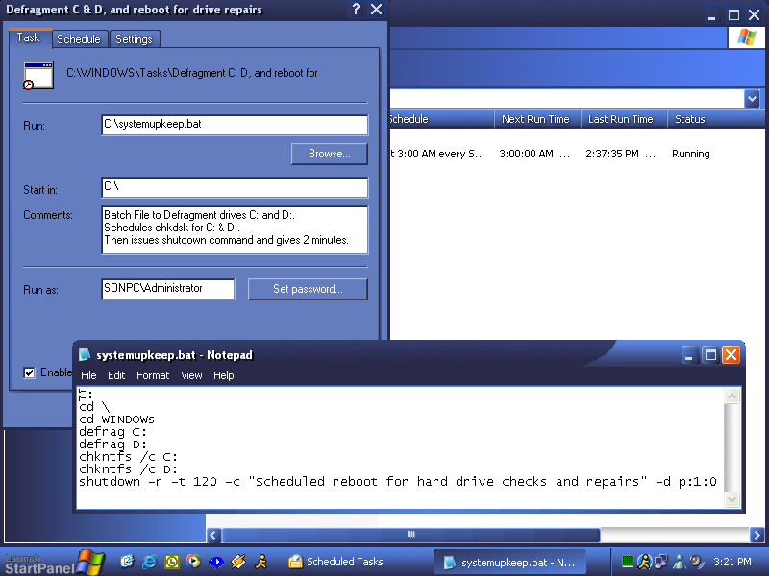Click the Browse... button
769x576 pixels.
point(329,154)
